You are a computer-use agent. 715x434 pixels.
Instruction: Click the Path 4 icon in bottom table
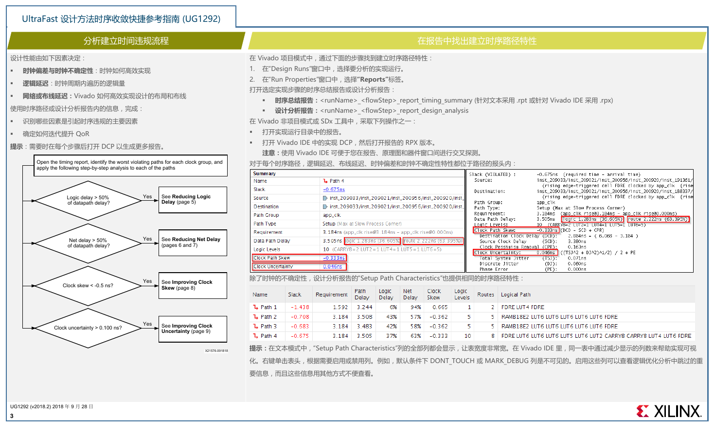click(255, 336)
